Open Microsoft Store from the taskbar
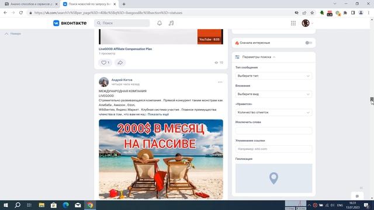The width and height of the screenshot is (374, 210). (x=54, y=205)
